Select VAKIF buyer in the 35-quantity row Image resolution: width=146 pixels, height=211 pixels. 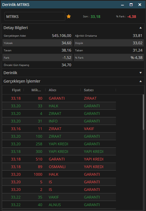pyautogui.click(x=54, y=197)
